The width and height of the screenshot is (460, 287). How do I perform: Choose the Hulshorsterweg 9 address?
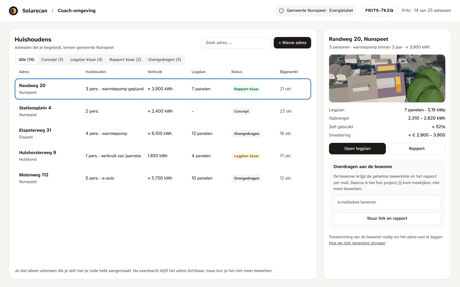pos(163,156)
